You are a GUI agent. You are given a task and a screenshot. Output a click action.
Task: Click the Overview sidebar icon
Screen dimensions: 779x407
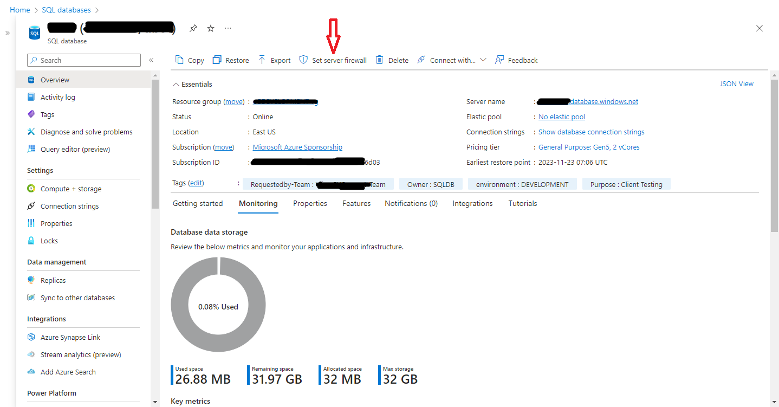31,80
